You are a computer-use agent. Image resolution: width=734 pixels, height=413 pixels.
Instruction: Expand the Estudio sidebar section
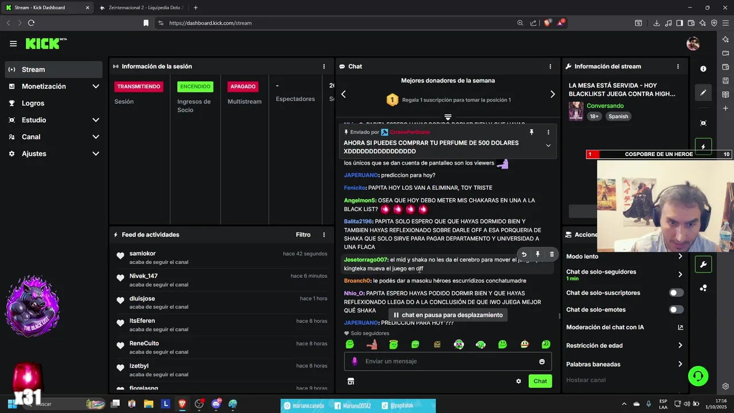(x=96, y=120)
